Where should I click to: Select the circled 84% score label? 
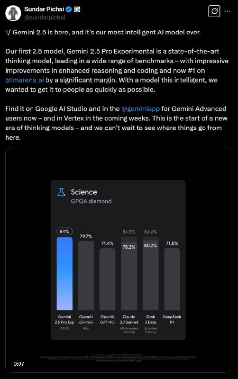coord(64,231)
